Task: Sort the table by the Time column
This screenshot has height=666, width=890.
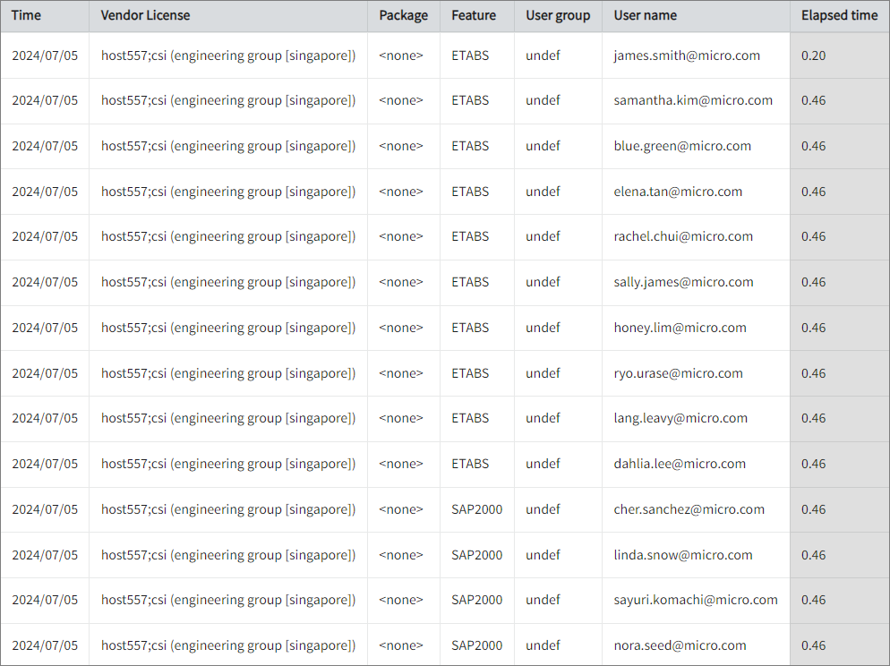Action: click(x=27, y=15)
